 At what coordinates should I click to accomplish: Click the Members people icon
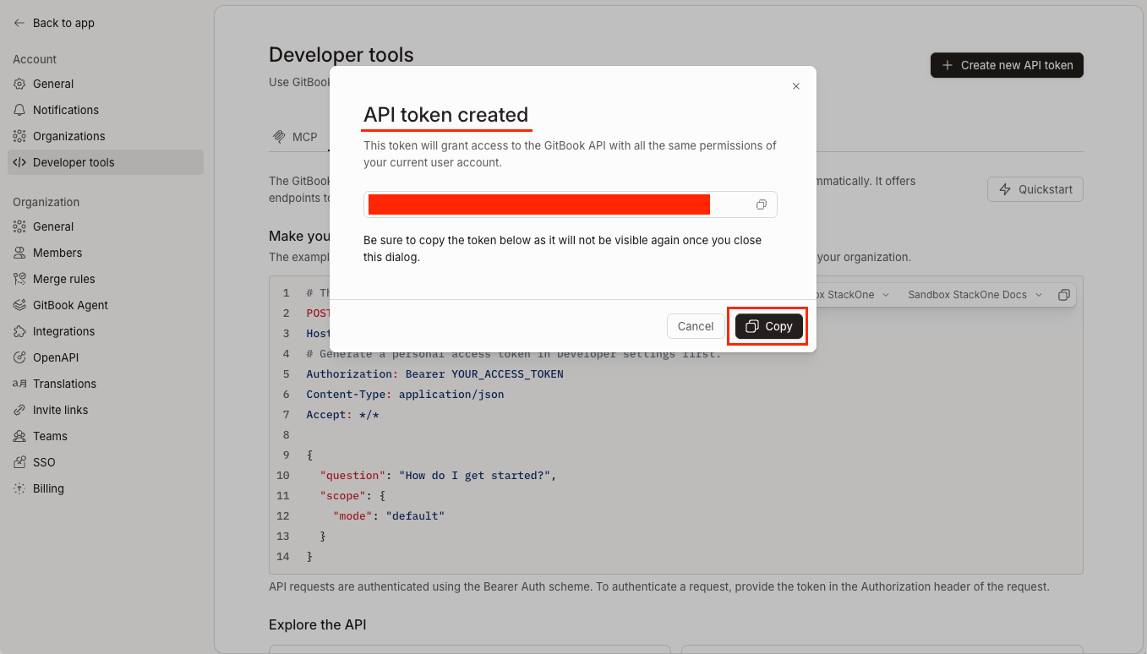(x=19, y=253)
